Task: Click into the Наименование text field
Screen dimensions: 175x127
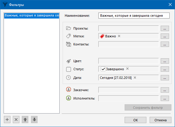Action: coord(134,16)
